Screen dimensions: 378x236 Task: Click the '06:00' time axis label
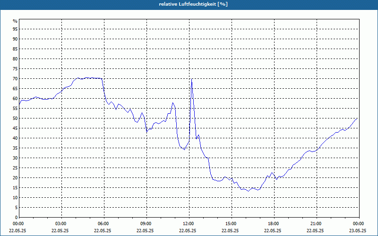[103, 224]
